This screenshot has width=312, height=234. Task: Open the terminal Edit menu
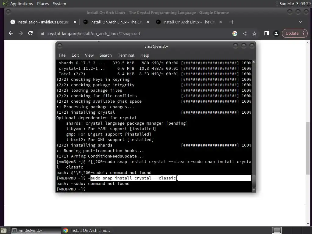75,55
